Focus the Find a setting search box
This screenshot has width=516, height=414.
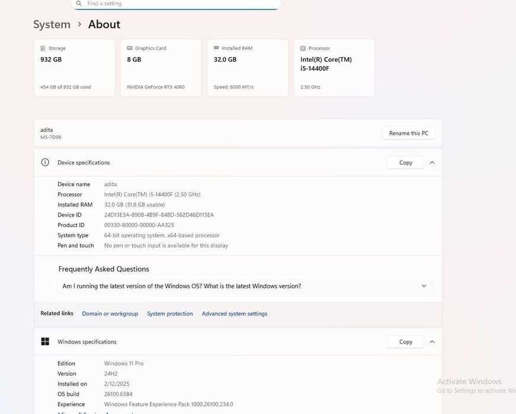178,4
